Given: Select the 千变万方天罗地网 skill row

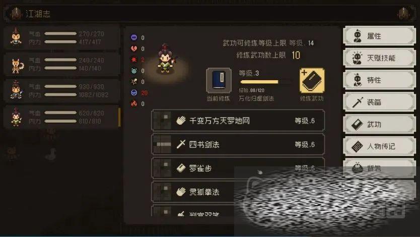Looking at the screenshot, I should (238, 121).
